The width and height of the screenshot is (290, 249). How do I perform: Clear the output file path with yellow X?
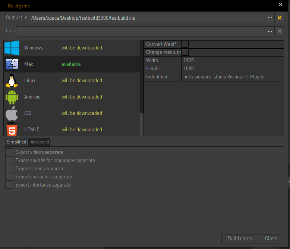pos(280,18)
